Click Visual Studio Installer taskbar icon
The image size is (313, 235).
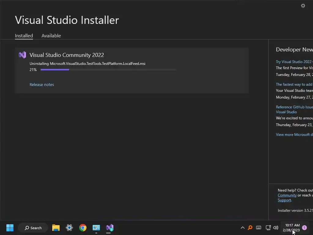coord(110,228)
